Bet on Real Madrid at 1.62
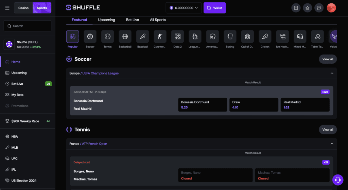 coord(305,105)
